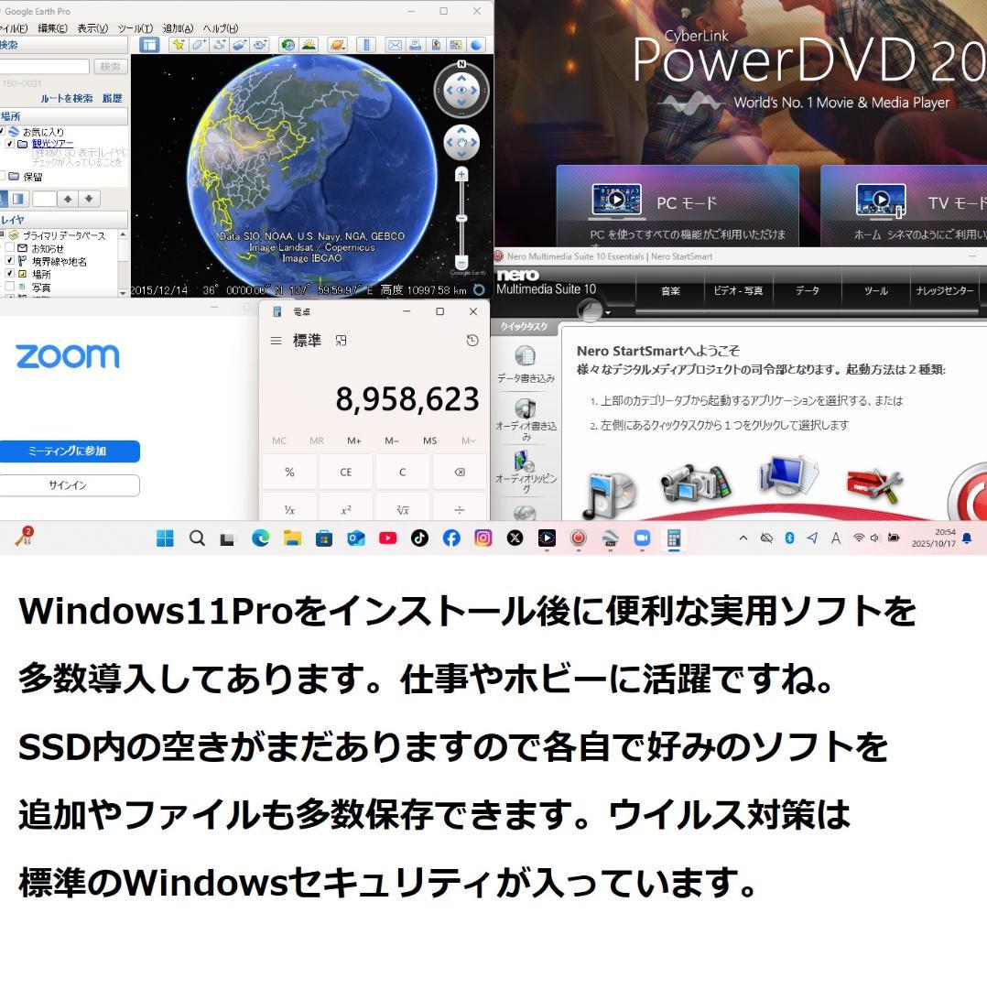Open the calculator hamburger menu

pyautogui.click(x=276, y=341)
